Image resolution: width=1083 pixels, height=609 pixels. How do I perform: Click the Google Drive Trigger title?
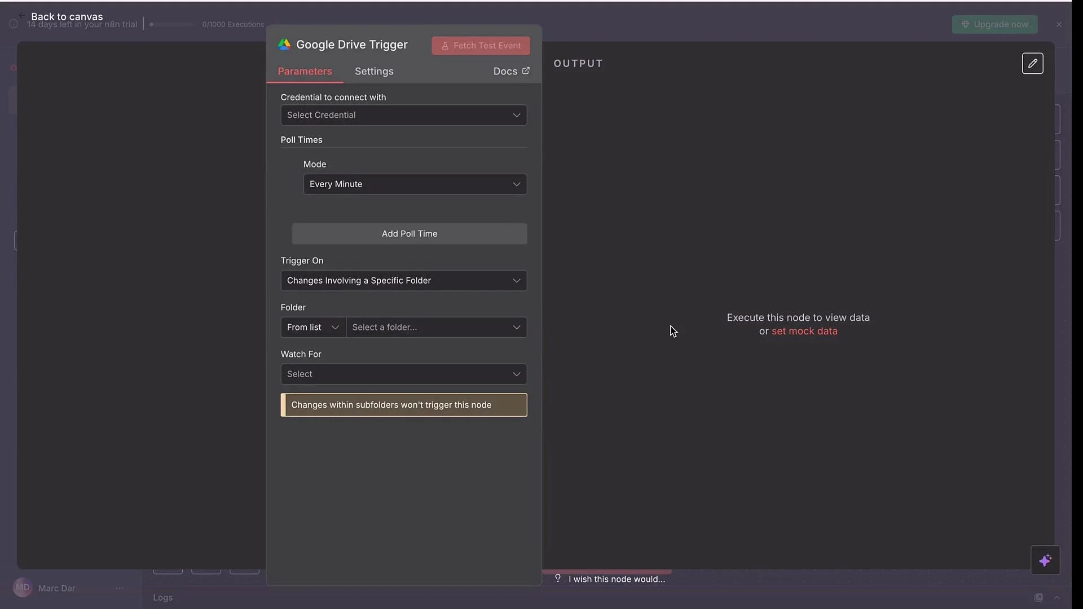351,45
